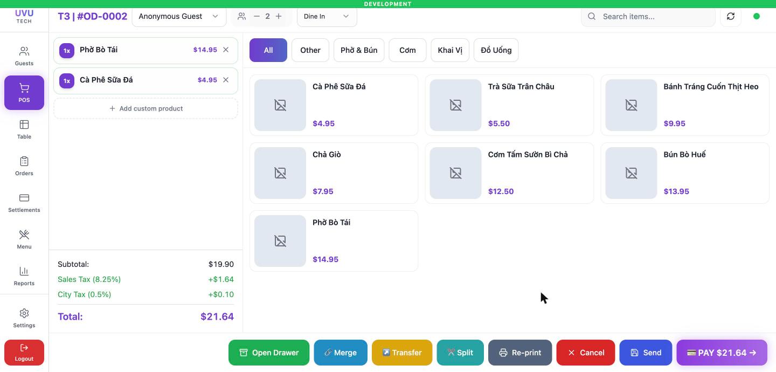776x372 pixels.
Task: Open the Dine In order type dropdown
Action: 327,16
